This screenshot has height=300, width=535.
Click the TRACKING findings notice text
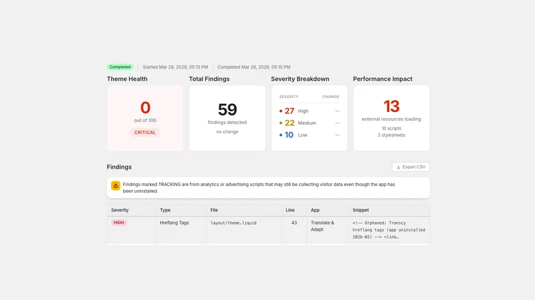click(259, 188)
